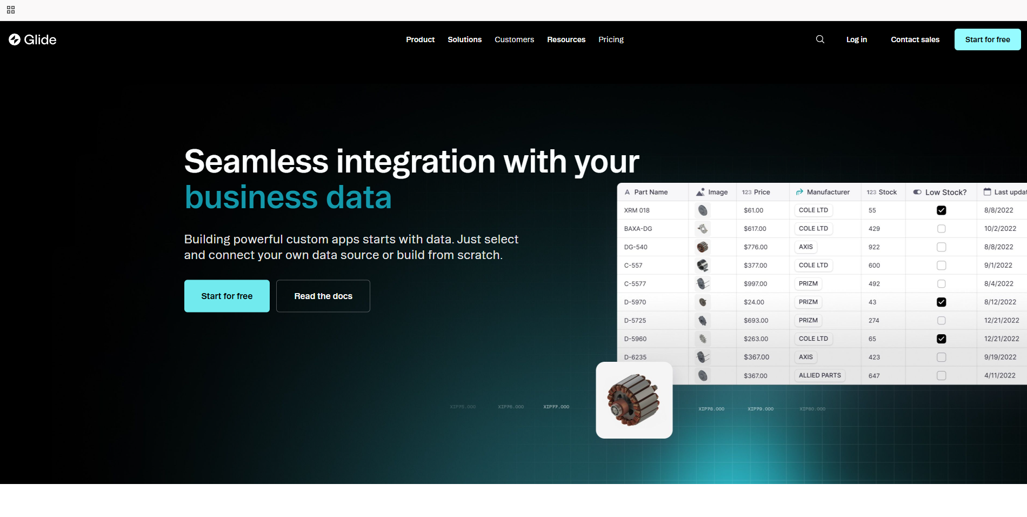Check Low Stock for D-5725

[x=941, y=321]
